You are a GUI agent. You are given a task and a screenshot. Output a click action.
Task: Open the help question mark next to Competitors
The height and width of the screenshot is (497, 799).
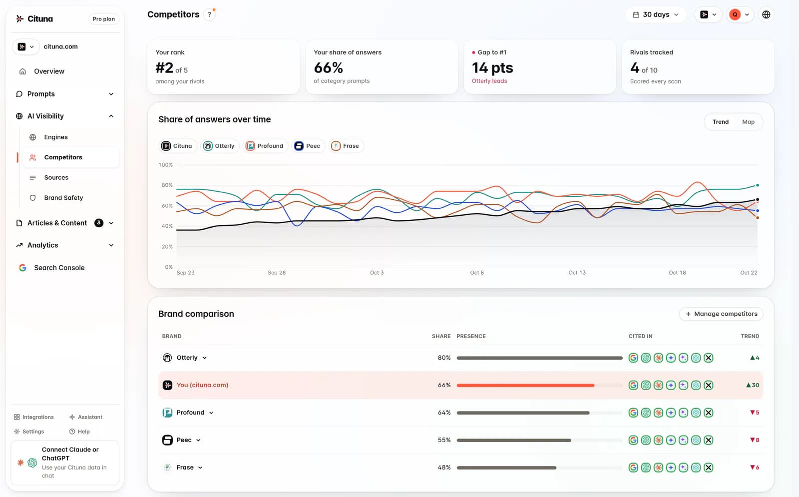pyautogui.click(x=210, y=14)
